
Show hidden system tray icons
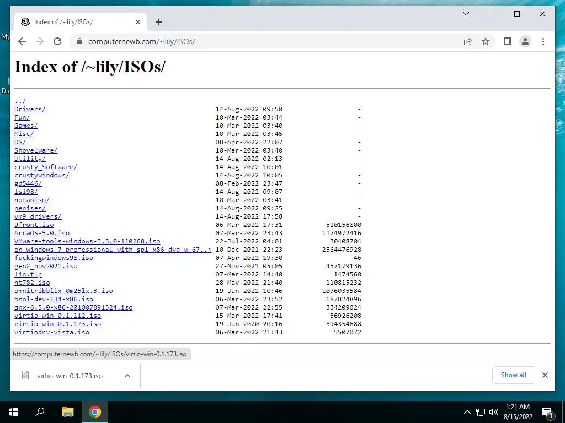[x=467, y=412]
